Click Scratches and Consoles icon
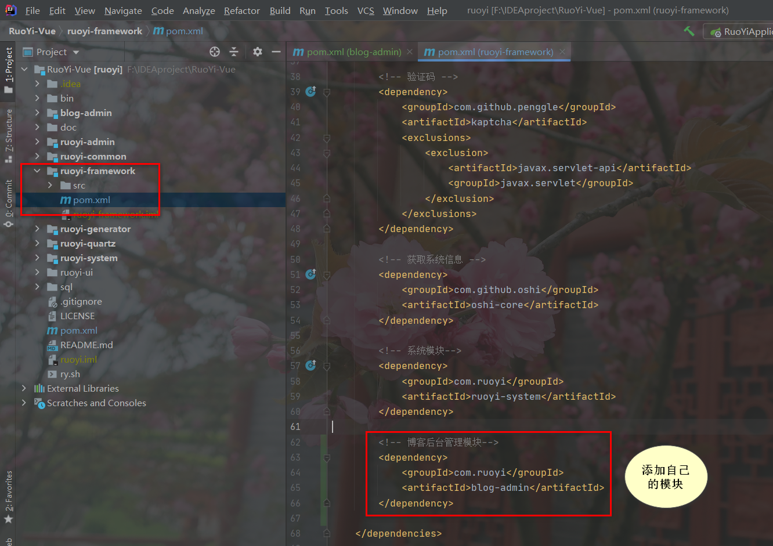Image resolution: width=773 pixels, height=546 pixels. (x=39, y=403)
